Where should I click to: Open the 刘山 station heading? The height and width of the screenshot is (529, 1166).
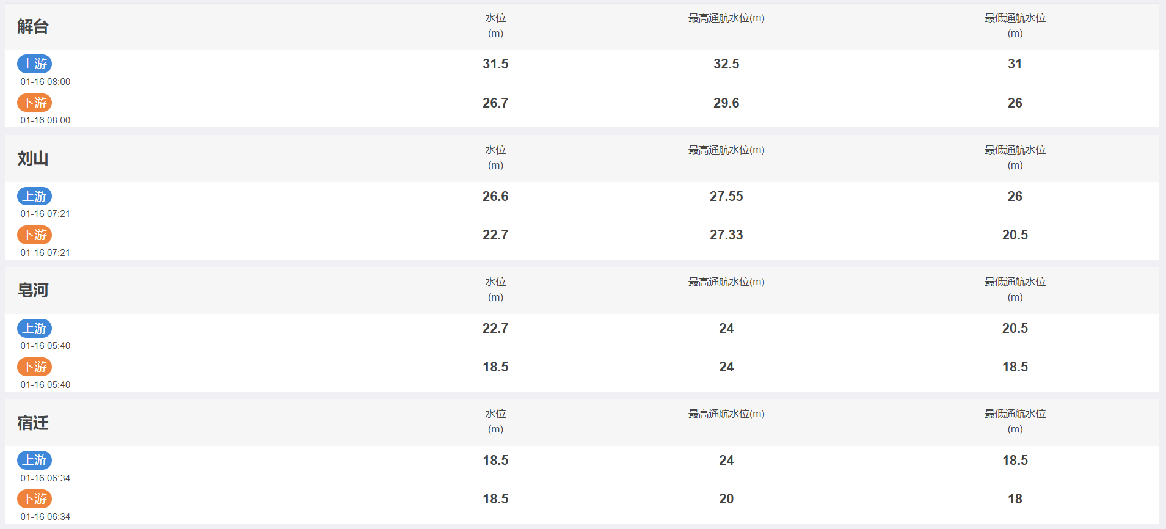(33, 158)
